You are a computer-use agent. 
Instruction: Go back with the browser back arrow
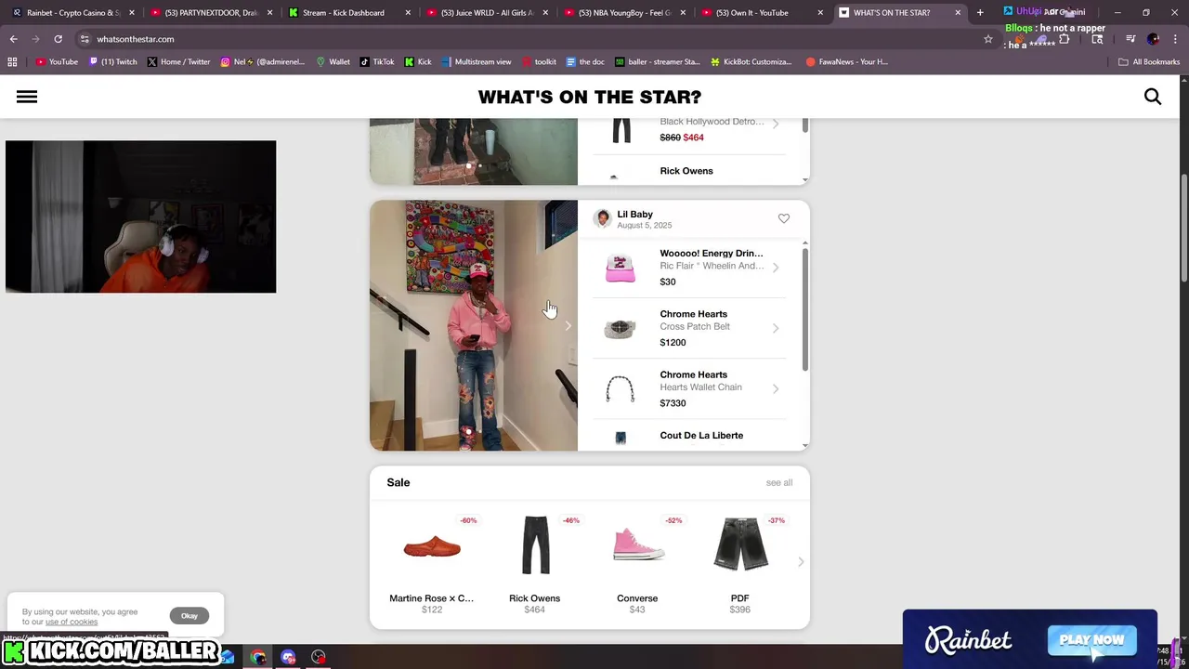click(13, 39)
